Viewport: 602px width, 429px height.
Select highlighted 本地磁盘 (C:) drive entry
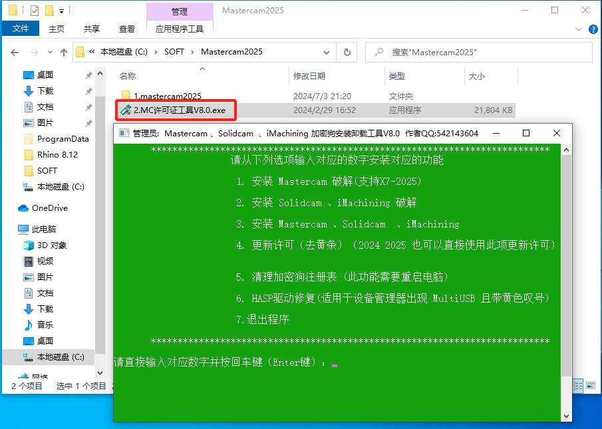pyautogui.click(x=49, y=357)
